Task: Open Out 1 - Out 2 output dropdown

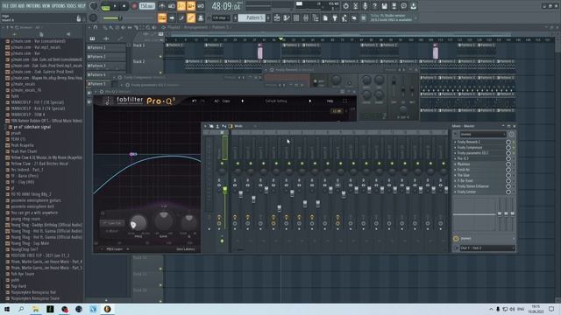Action: pos(487,248)
